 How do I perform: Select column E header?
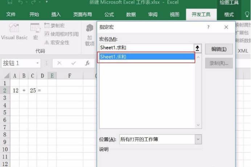(x=52, y=76)
